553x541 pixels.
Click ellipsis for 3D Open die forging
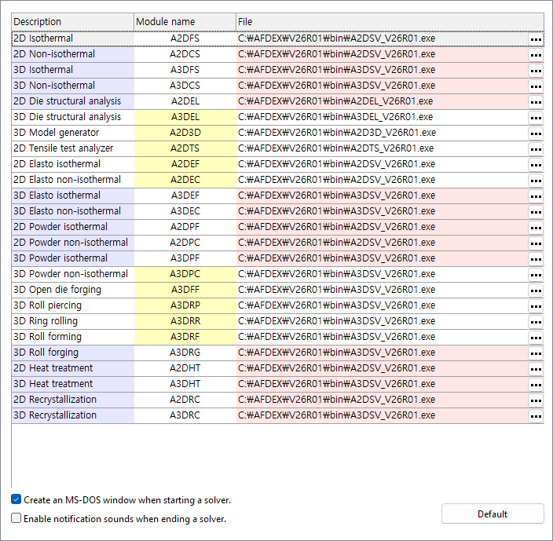(536, 290)
